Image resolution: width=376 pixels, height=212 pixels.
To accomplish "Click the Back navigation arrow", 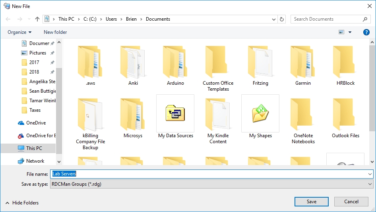I will point(8,19).
